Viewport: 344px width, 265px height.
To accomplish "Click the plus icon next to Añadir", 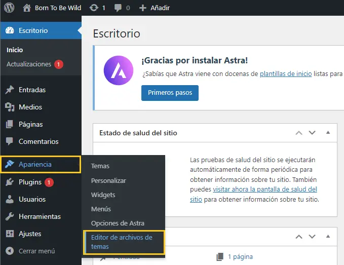I will [142, 8].
